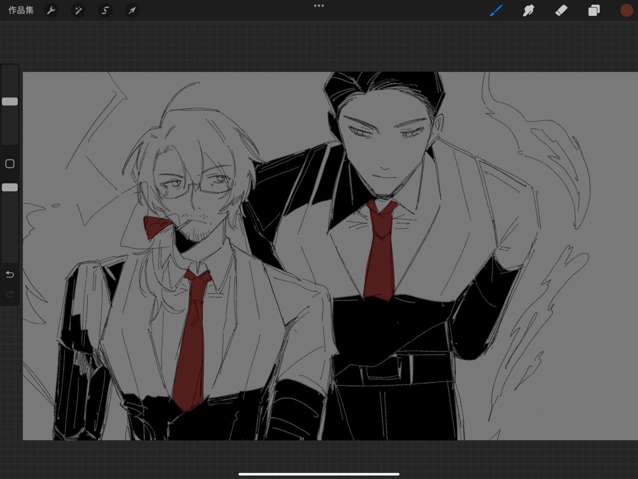Open the Adjustments magic wand menu
Viewport: 638px width, 479px height.
point(78,10)
